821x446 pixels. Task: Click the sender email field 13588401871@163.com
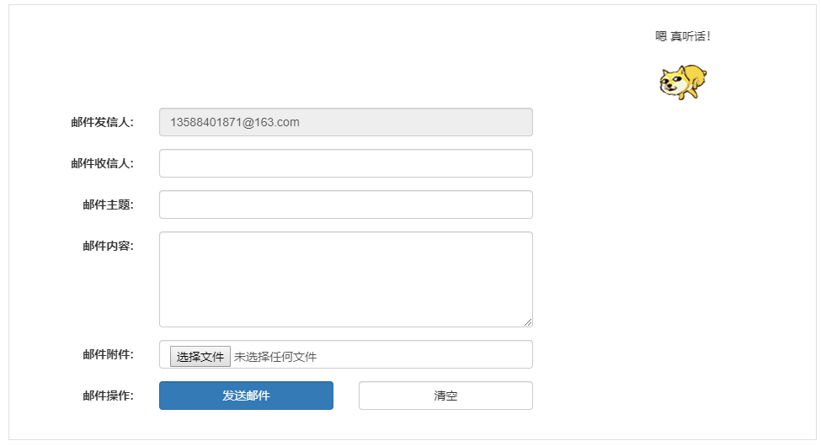345,122
